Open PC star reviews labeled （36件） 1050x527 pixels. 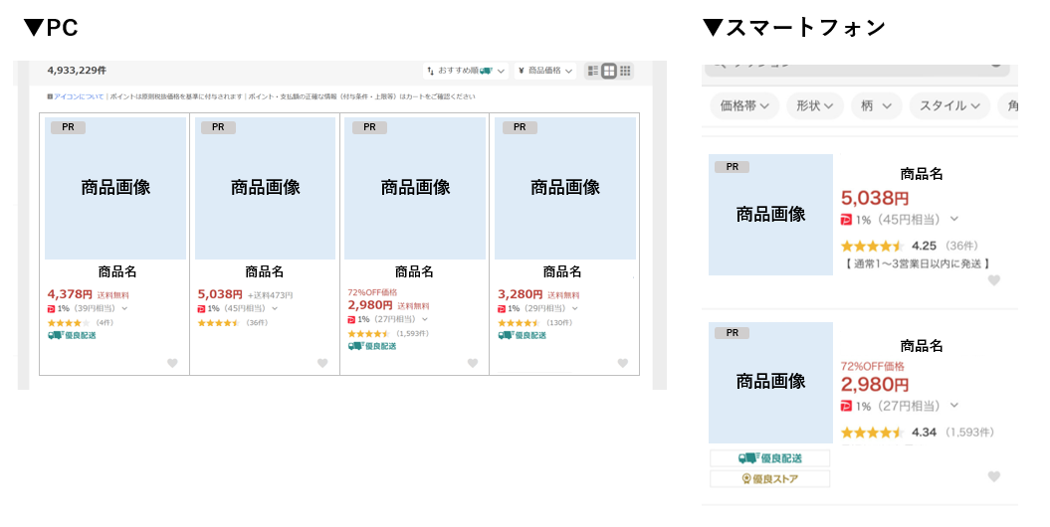(x=232, y=322)
